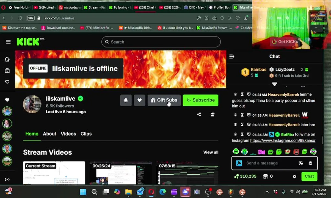Reload the page in Opera
The width and height of the screenshot is (331, 198).
point(20,18)
